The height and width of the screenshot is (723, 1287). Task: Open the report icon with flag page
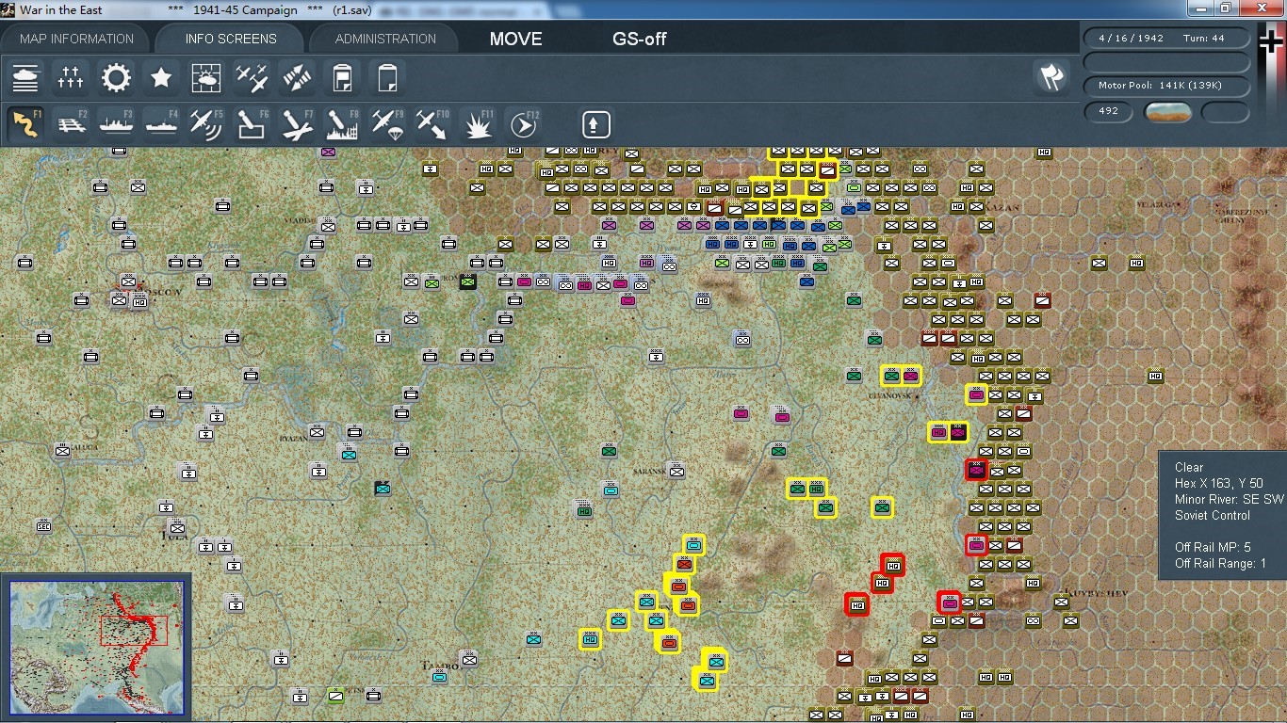pyautogui.click(x=342, y=77)
